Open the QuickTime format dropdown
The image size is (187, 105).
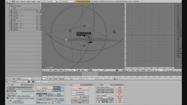(103, 98)
